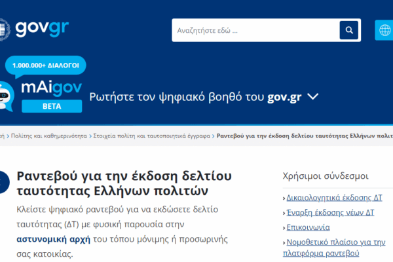Open the 'Επικοινωνία' link
393x262 pixels.
[308, 228]
